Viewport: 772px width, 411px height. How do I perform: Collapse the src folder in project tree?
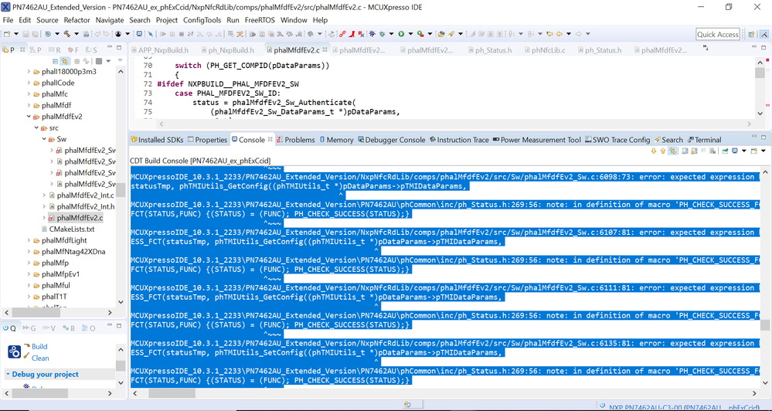click(36, 128)
